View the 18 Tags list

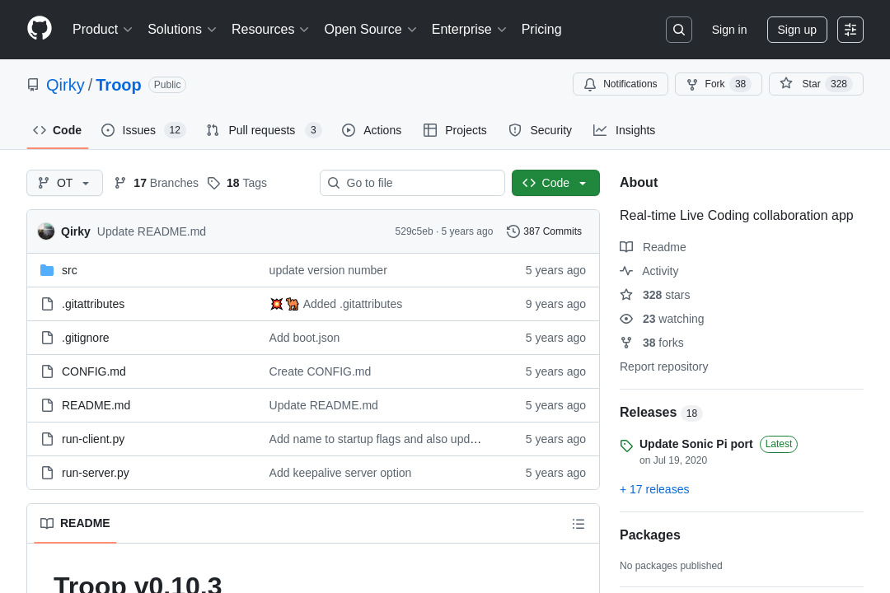237,183
